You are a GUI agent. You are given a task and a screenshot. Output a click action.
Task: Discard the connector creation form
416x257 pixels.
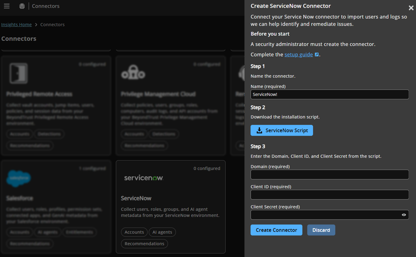pos(321,230)
